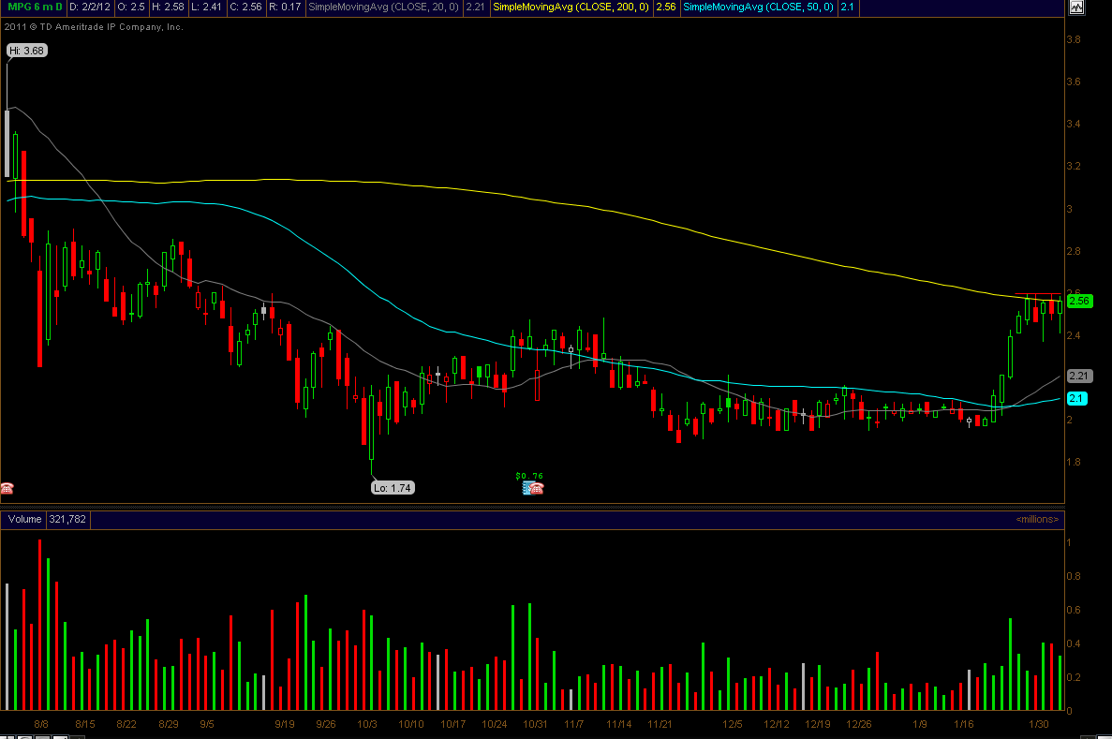Click the 2.8 price axis label
1112x739 pixels.
(x=1074, y=251)
